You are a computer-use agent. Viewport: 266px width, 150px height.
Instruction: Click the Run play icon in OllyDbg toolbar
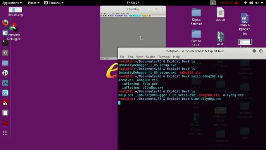tap(109, 16)
